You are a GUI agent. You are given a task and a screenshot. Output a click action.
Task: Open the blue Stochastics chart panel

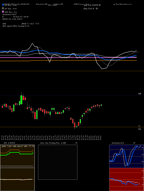tap(126, 156)
